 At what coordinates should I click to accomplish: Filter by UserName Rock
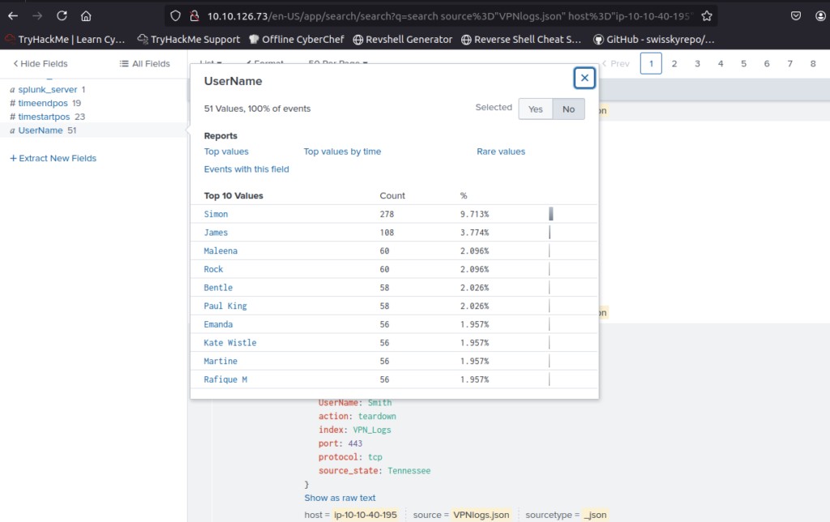click(x=213, y=269)
